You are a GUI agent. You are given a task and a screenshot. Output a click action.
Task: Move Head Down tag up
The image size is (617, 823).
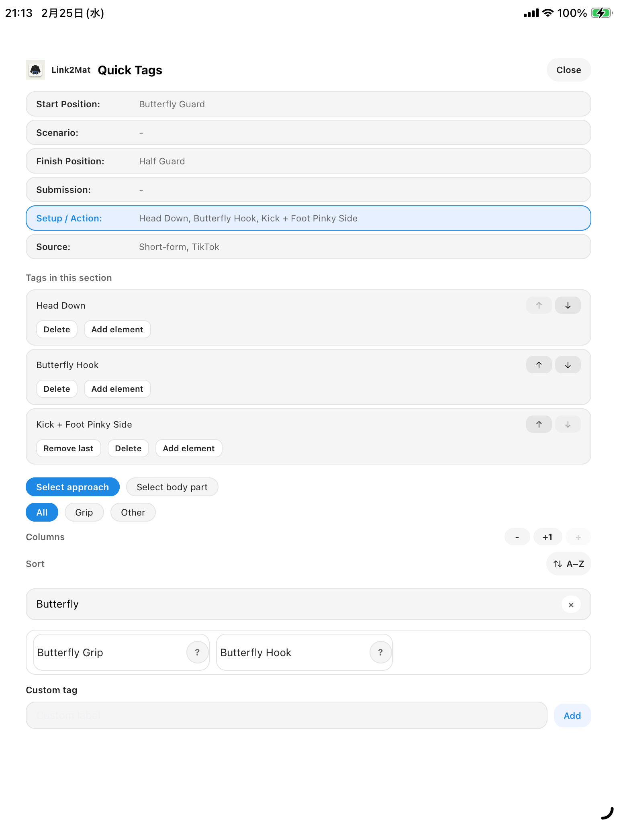[539, 305]
